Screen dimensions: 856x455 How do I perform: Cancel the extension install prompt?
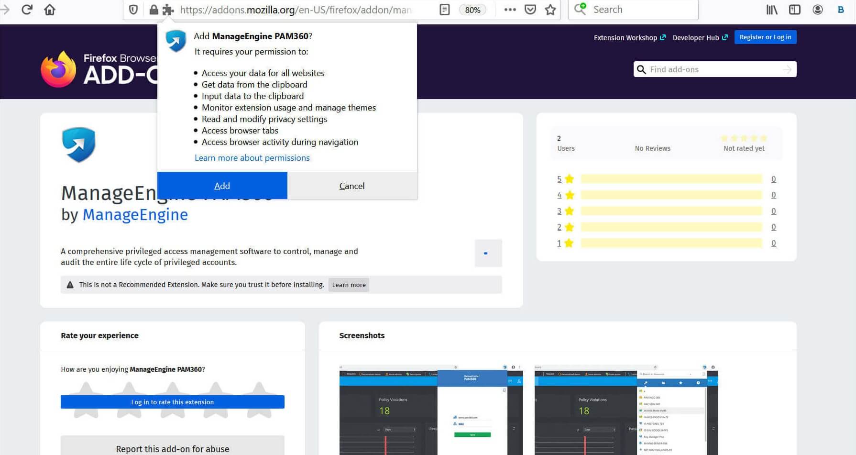pos(352,186)
